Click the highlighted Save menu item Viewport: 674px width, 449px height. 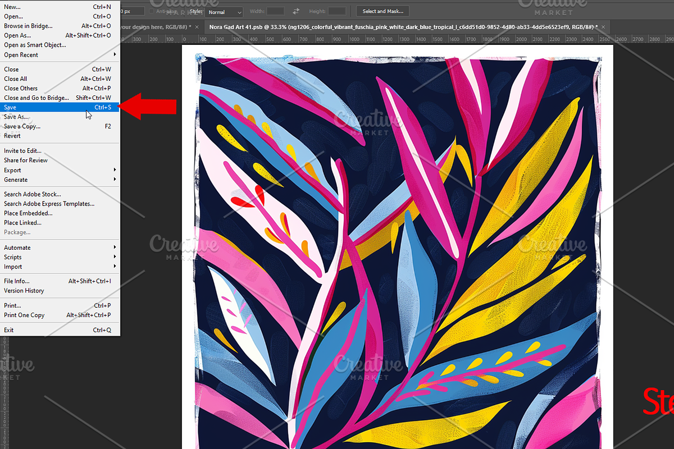[60, 107]
